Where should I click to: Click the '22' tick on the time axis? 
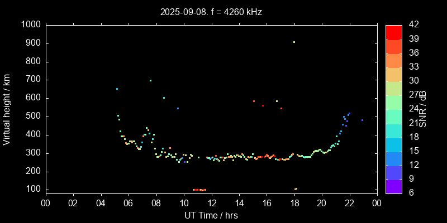pos(349,203)
